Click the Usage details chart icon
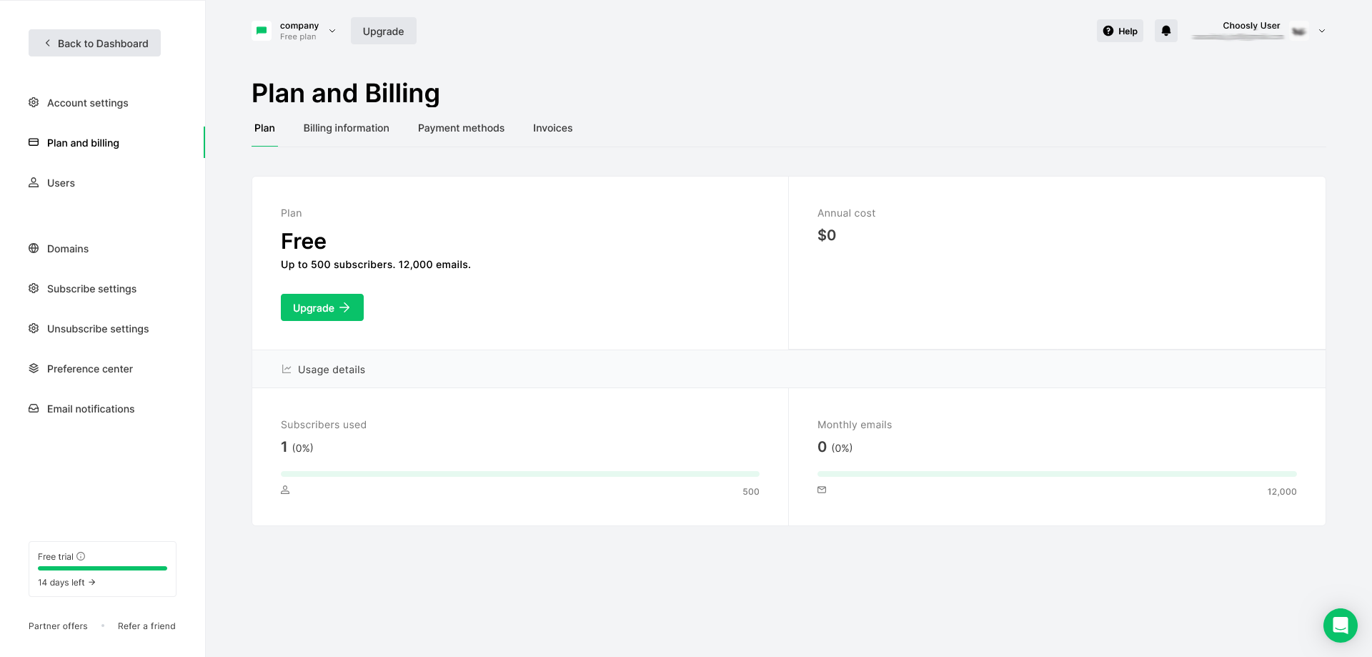The height and width of the screenshot is (657, 1372). point(287,369)
